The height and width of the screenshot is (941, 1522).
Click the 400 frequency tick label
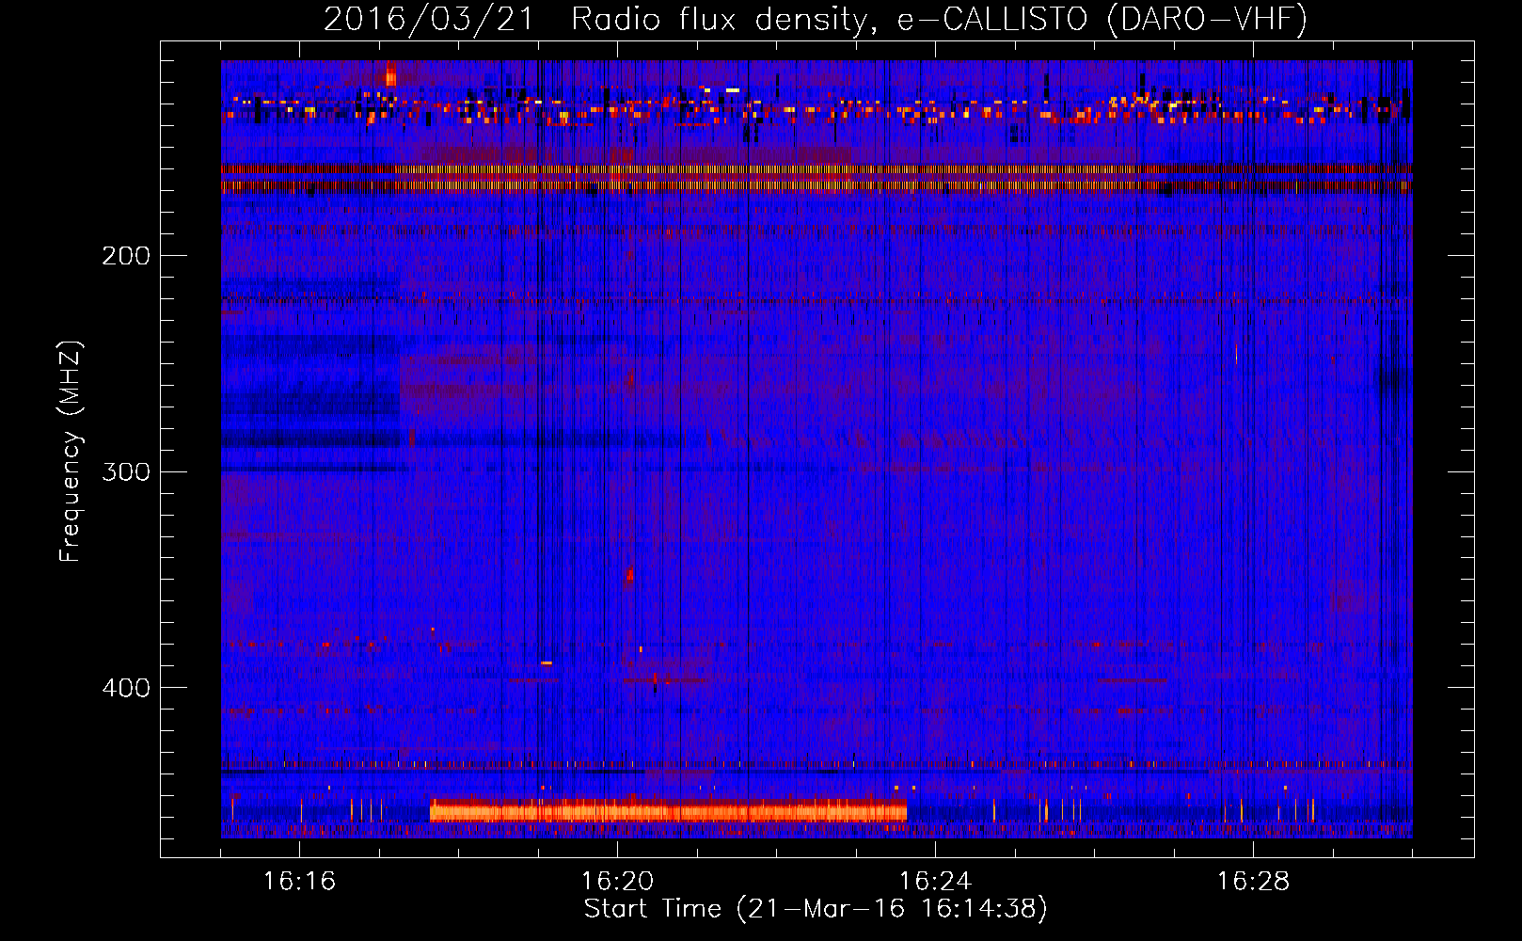click(x=126, y=688)
